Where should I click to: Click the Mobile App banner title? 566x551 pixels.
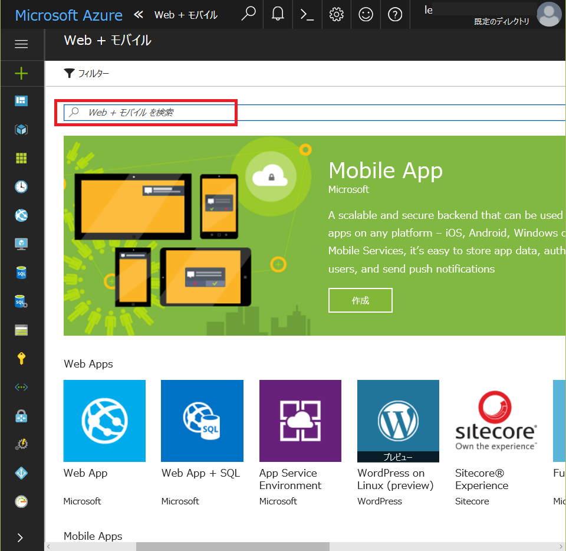[386, 170]
